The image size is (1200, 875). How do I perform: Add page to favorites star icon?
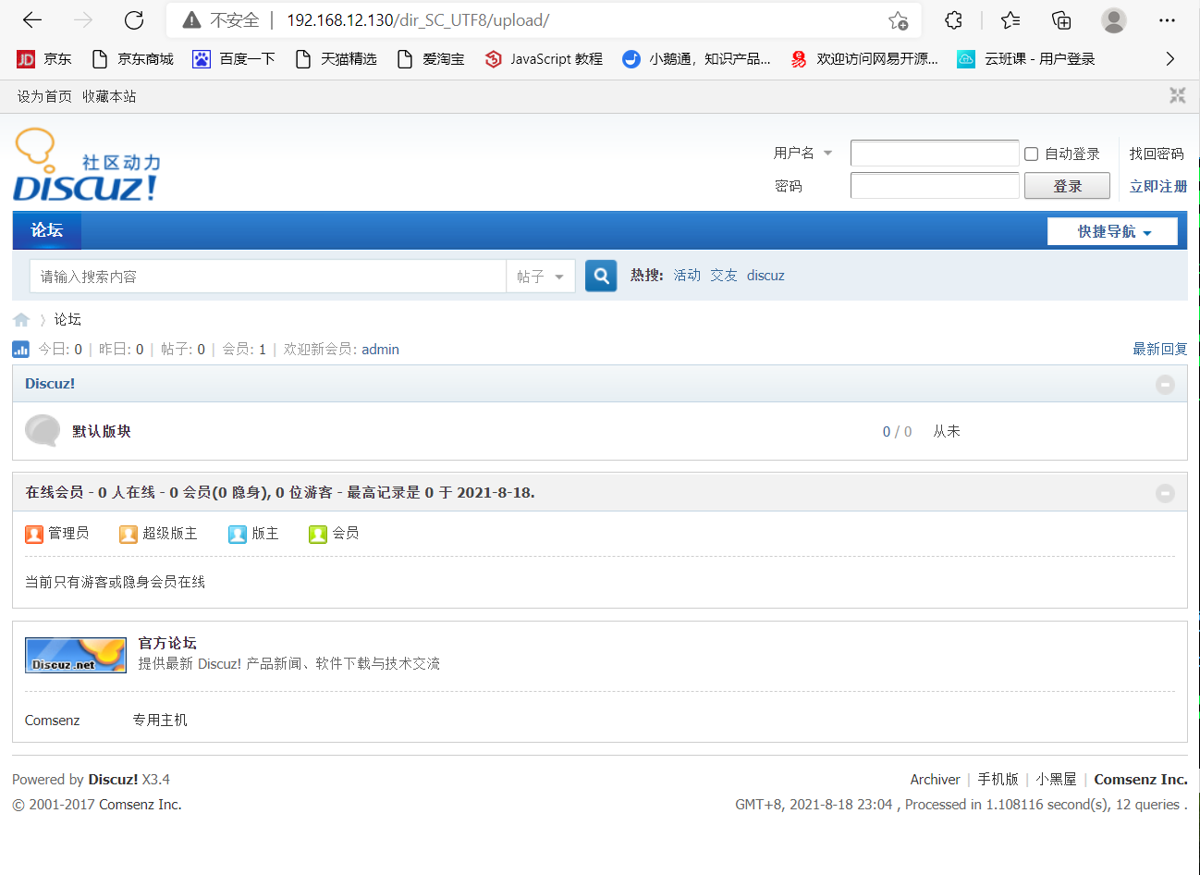click(x=898, y=20)
